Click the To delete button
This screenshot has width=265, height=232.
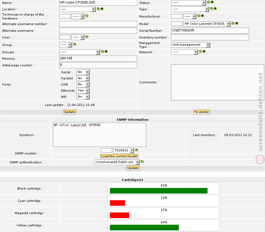click(202, 112)
